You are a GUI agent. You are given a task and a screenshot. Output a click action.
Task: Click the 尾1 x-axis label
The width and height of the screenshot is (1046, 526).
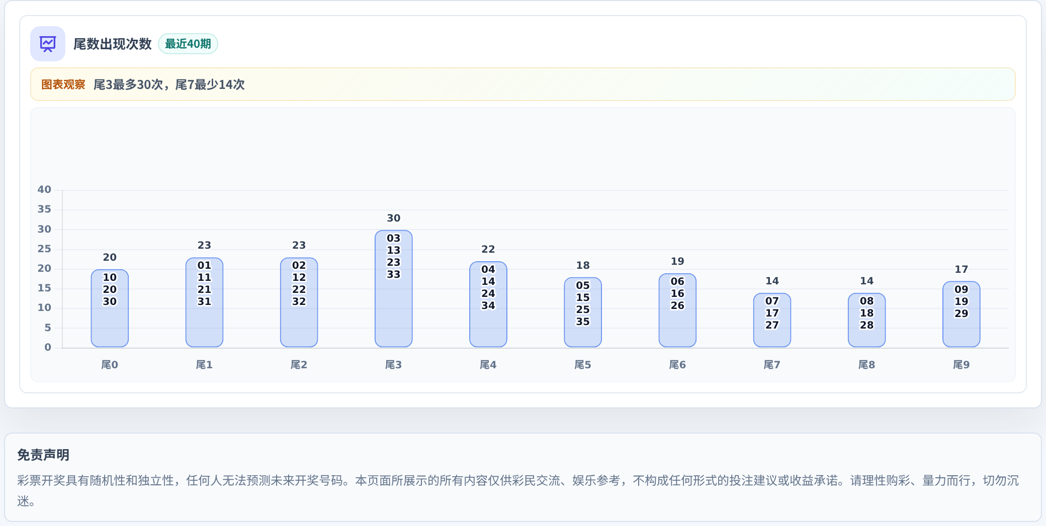coord(204,365)
